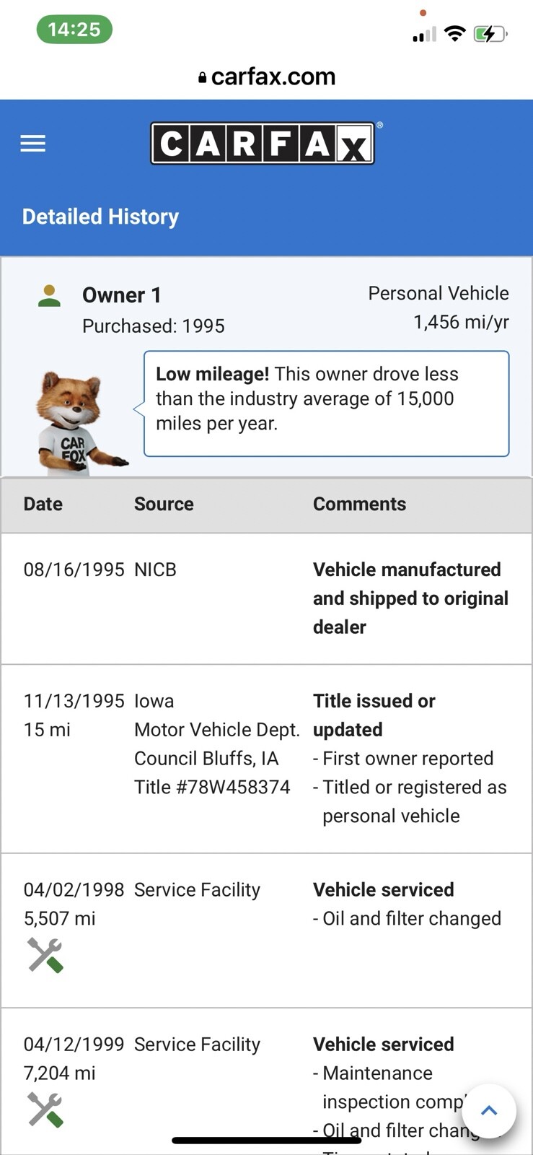Tap the Low mileage speech bubble

[326, 403]
